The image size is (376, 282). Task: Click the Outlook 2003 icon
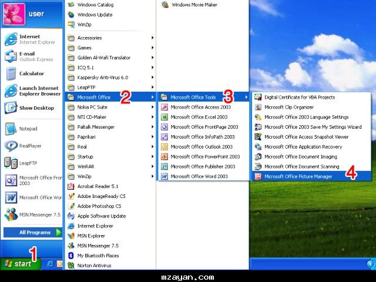[x=164, y=147]
